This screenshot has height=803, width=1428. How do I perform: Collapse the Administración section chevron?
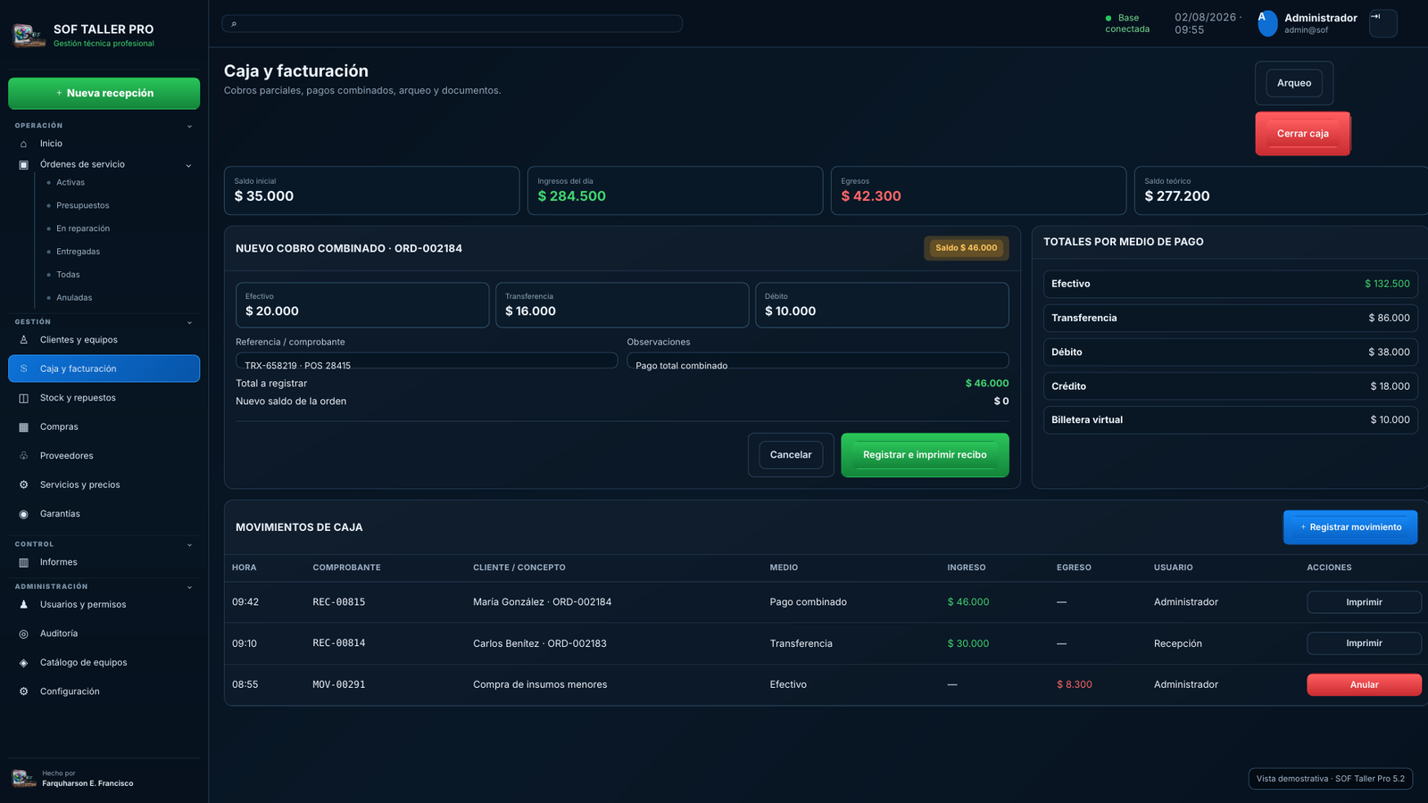click(x=189, y=587)
